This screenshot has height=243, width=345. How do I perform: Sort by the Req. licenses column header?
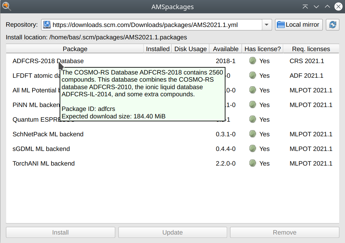click(311, 49)
